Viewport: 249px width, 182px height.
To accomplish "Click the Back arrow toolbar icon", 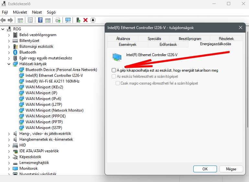I will point(3,20).
